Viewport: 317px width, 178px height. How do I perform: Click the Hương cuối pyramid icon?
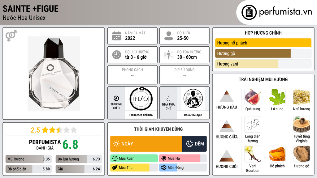227,156
